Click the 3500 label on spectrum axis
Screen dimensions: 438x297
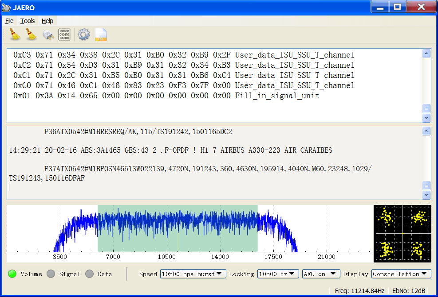[x=60, y=257]
